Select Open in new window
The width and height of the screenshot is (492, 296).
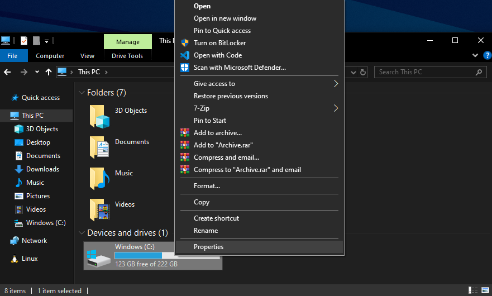pyautogui.click(x=259, y=18)
